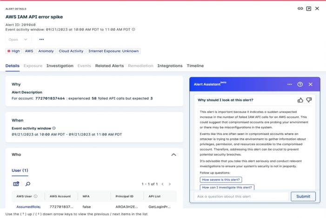Click the AROA3H2E... principal ID cell

126,207
